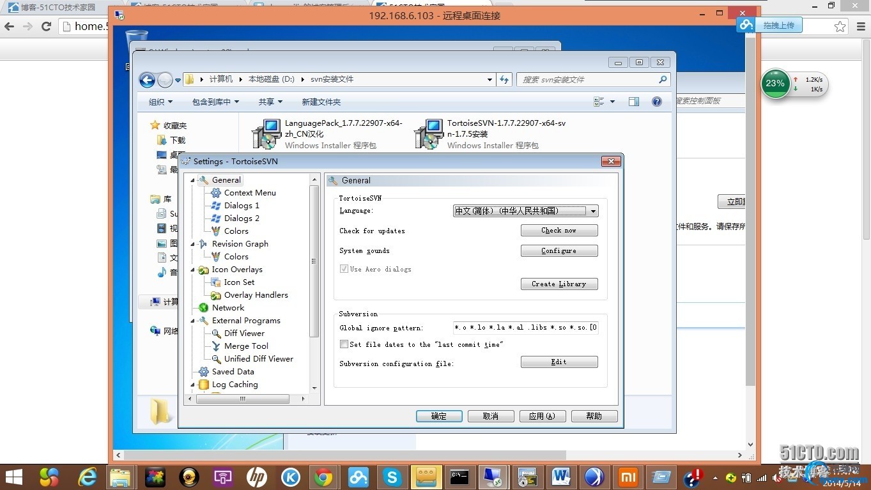Open the Icon Set page
Image resolution: width=871 pixels, height=490 pixels.
click(x=239, y=282)
